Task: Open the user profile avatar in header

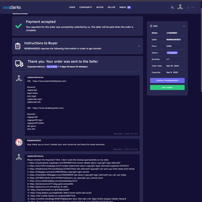Action: tap(180, 7)
